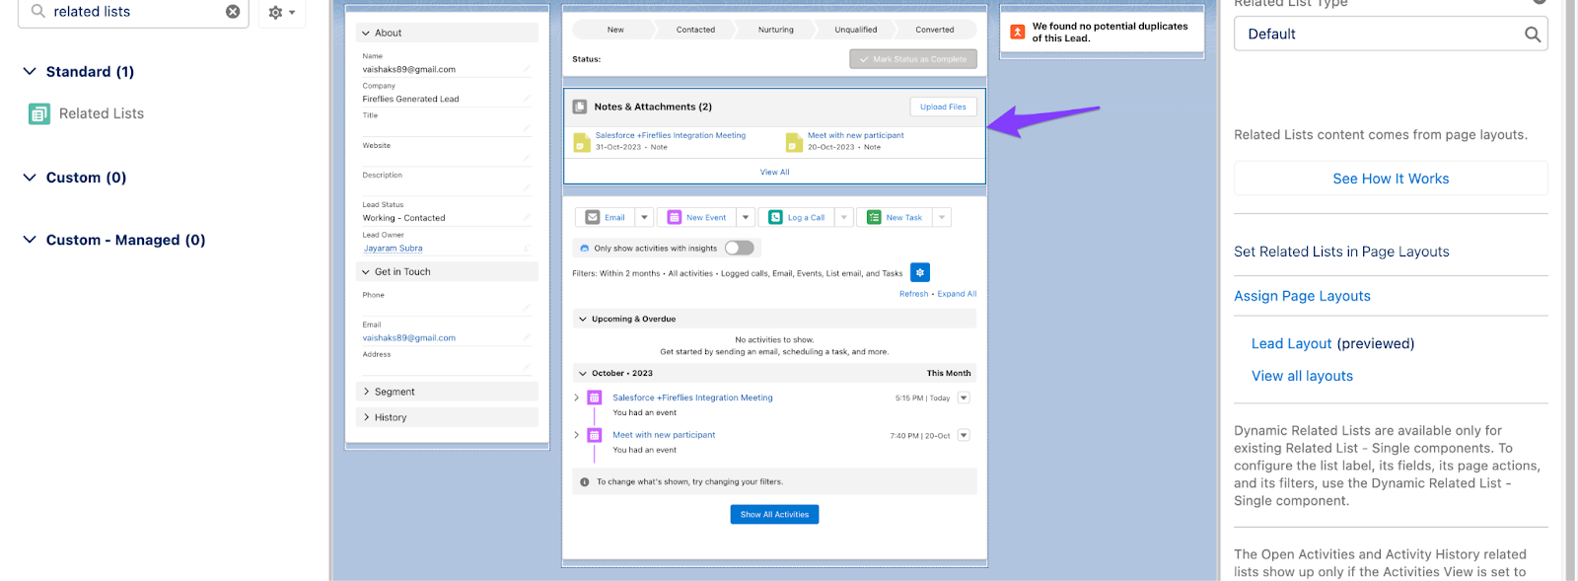Open Meet with new participant event link
The height and width of the screenshot is (581, 1578).
coord(664,434)
